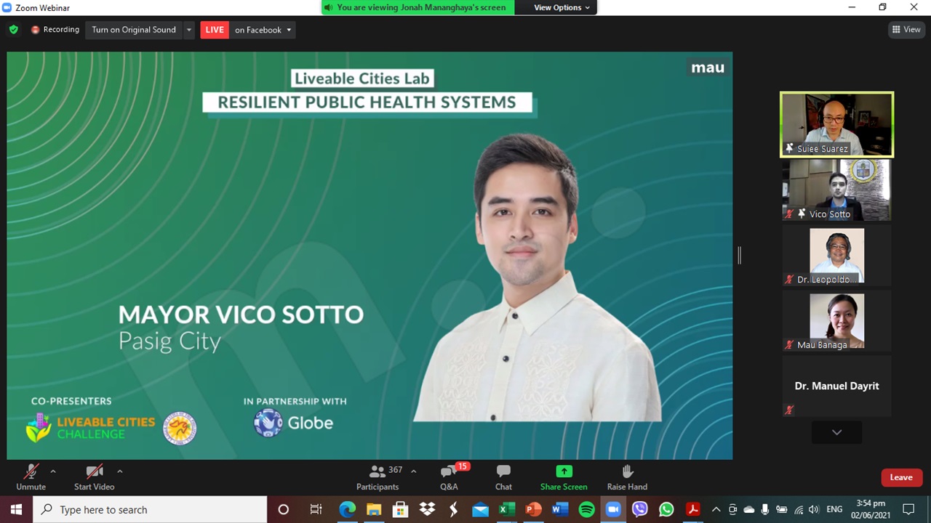Select Vico Sotto video thumbnail
Image resolution: width=931 pixels, height=523 pixels.
(836, 190)
